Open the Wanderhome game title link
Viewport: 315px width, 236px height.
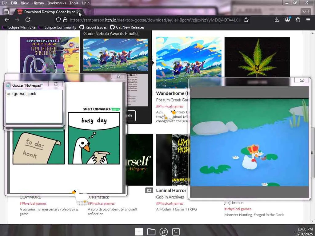pos(172,93)
